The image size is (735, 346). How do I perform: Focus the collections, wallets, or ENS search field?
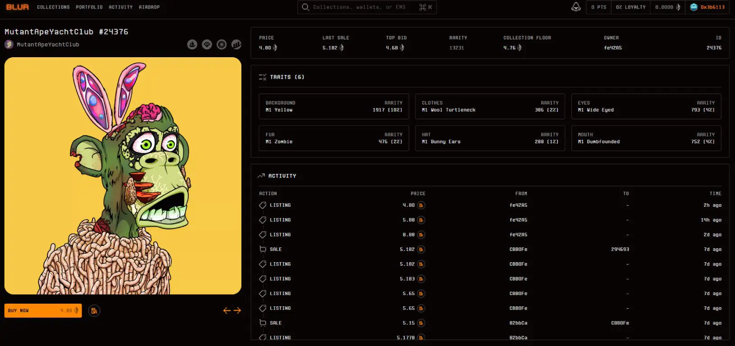(x=367, y=7)
